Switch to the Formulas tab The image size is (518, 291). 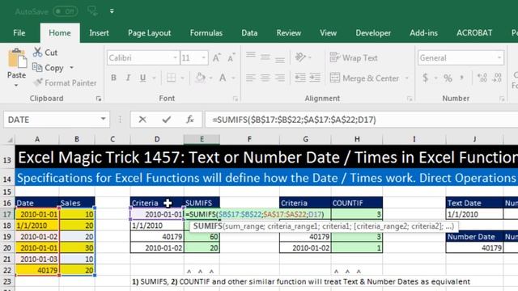206,33
